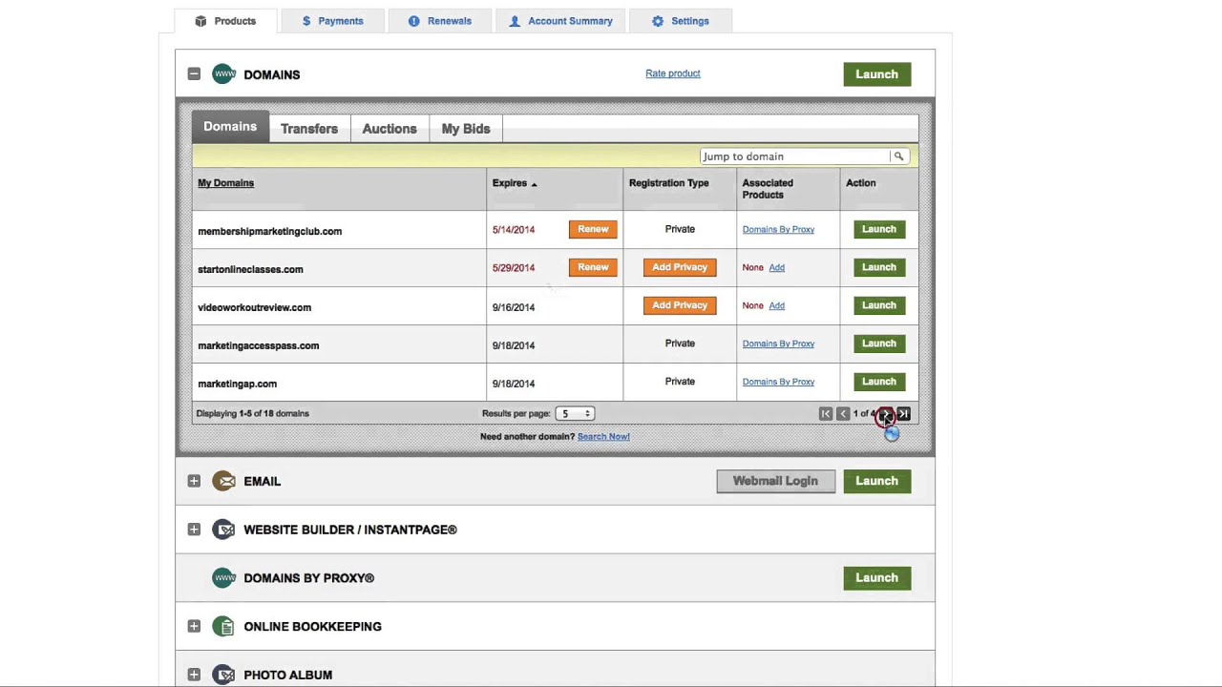
Task: Launch marketingap.com
Action: pyautogui.click(x=879, y=382)
